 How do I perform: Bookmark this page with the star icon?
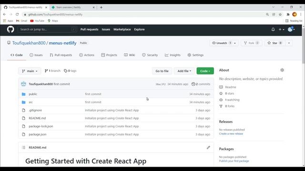click(280, 14)
